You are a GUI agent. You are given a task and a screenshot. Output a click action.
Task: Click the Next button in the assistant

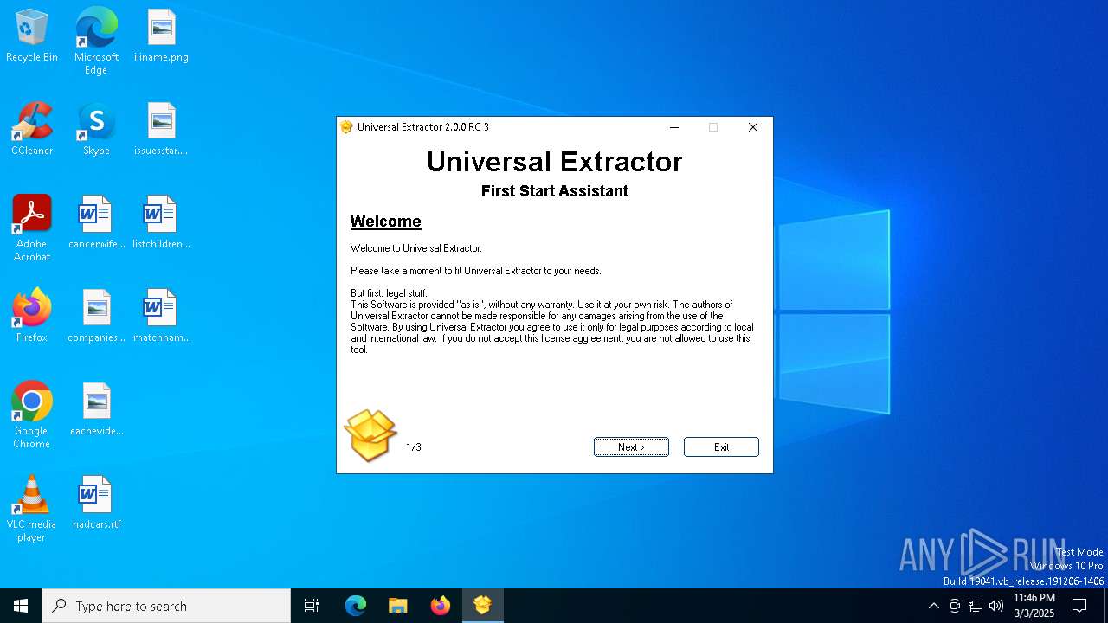pos(631,446)
